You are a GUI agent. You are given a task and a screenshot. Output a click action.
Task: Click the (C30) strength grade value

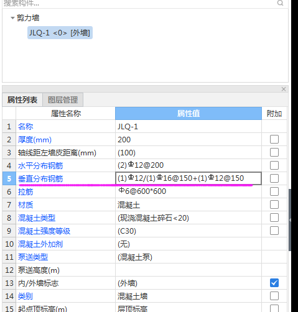coord(189,231)
